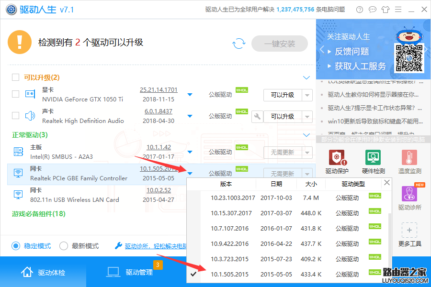Click the 显卡 graphics card icon

click(x=30, y=94)
